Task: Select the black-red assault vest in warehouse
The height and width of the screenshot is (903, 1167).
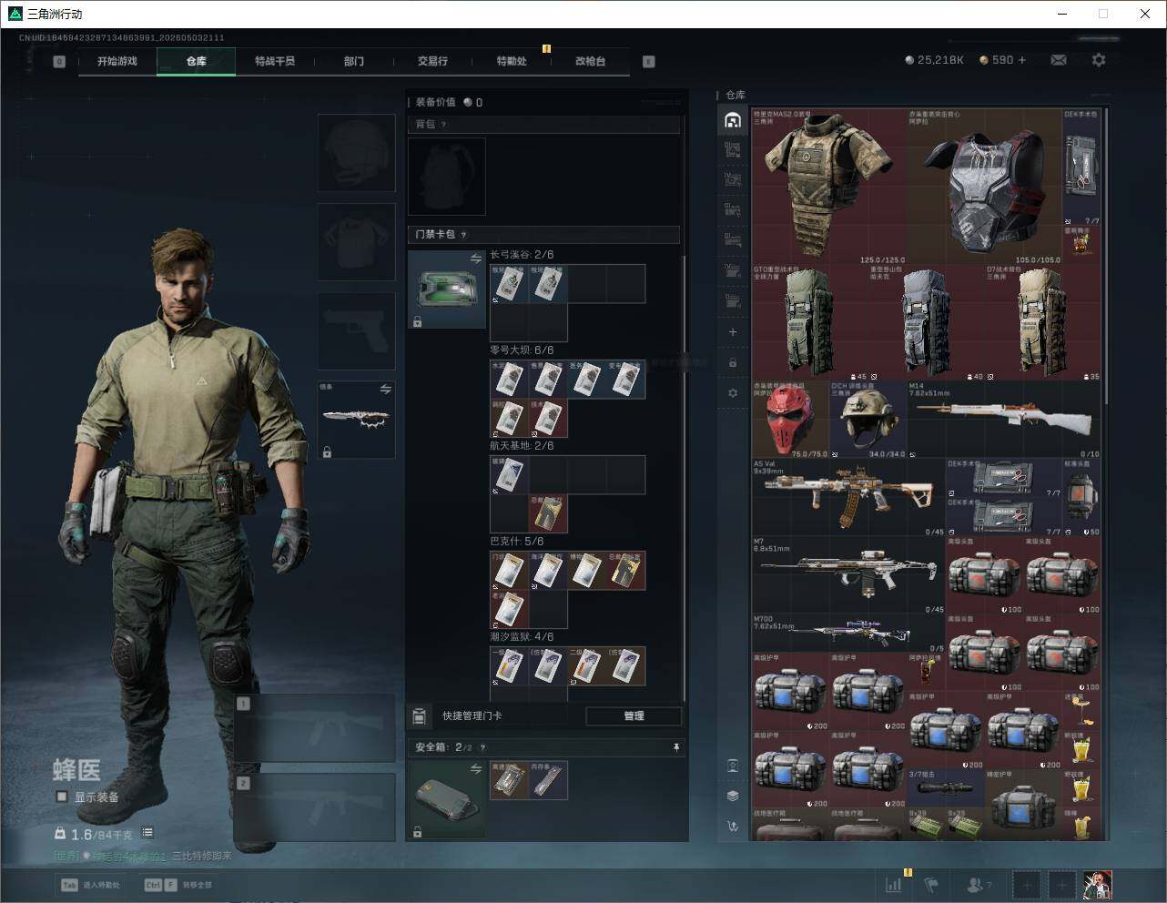Action: point(985,187)
